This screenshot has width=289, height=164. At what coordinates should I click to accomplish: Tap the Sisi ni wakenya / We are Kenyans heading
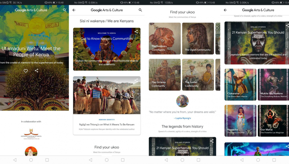point(107,21)
